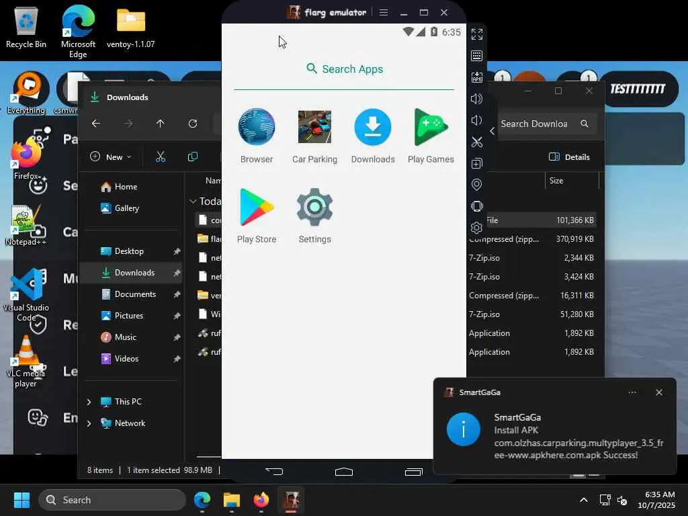Open SmartGaGa notification options menu
This screenshot has height=516, width=688.
coord(632,392)
